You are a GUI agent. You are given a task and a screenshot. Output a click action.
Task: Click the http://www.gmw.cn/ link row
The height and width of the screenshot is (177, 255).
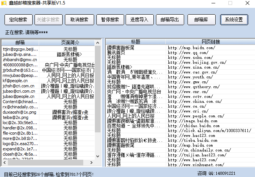coord(180,82)
